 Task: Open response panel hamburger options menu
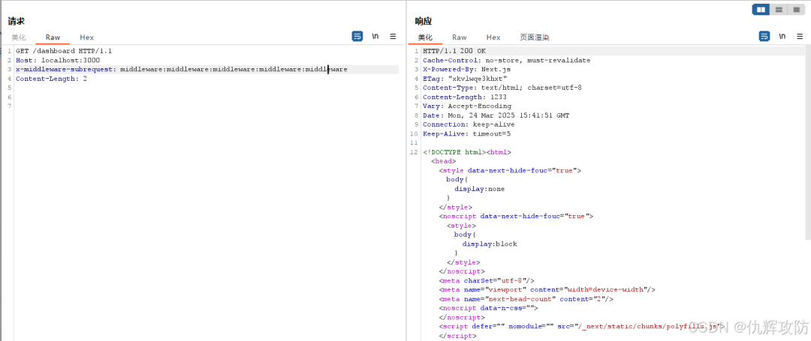(800, 36)
